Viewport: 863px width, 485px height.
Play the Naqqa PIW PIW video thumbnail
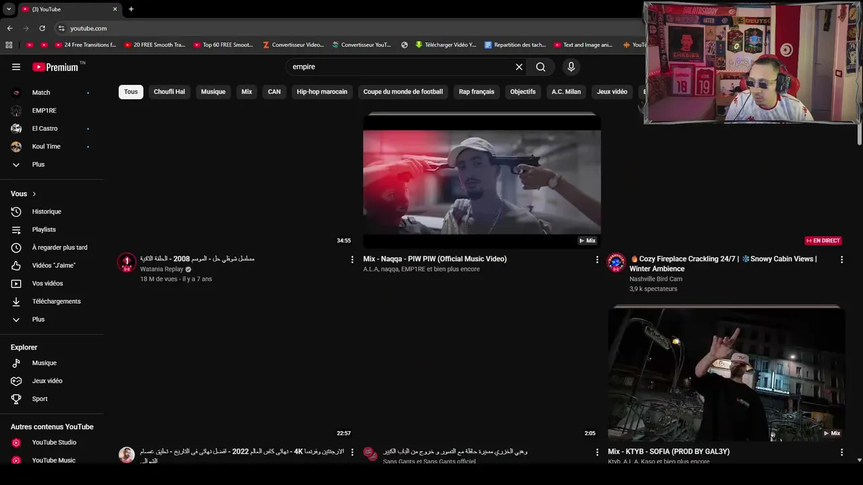(481, 181)
